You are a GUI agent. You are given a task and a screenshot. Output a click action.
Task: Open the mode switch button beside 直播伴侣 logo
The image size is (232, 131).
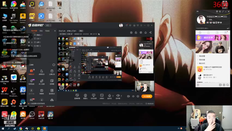[x=48, y=25]
